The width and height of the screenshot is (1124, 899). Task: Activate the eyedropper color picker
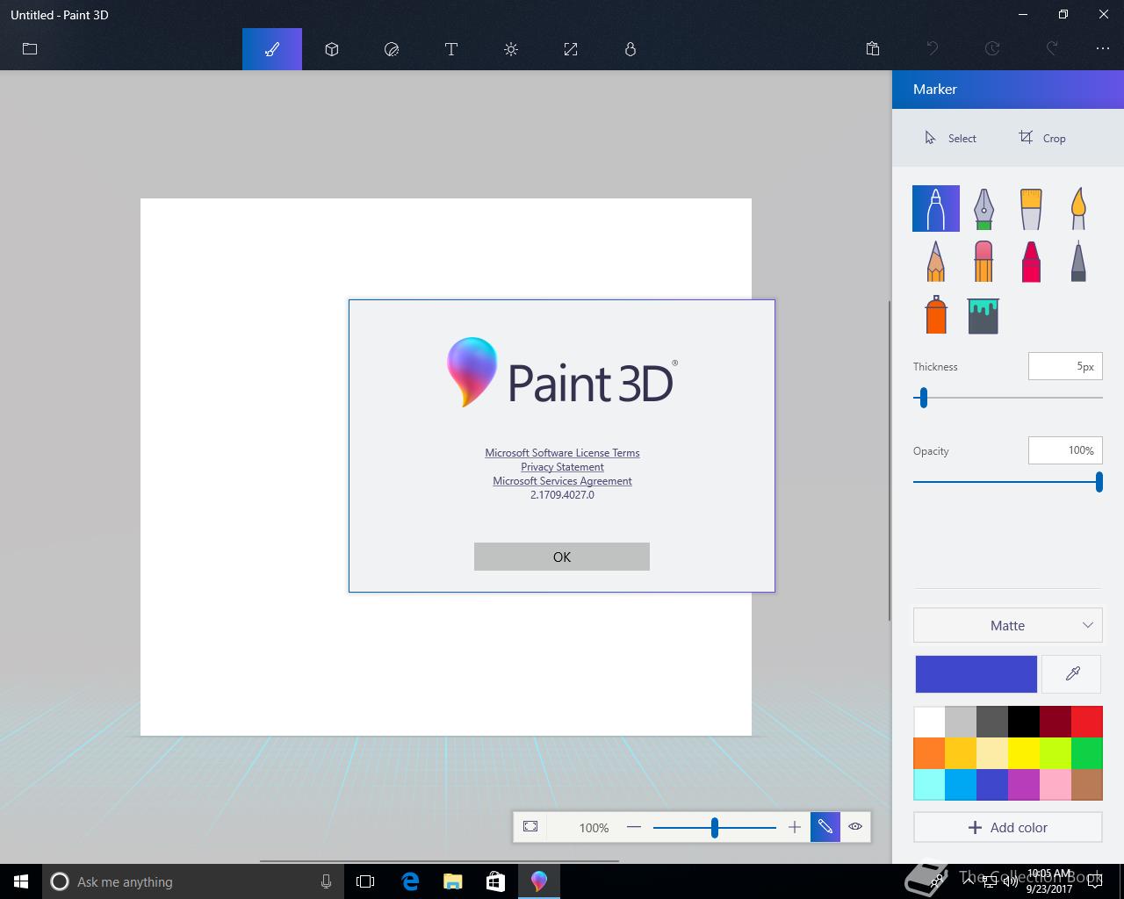point(1072,674)
